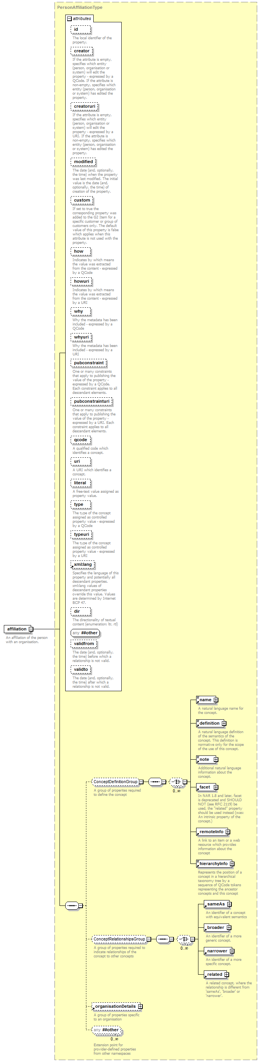Click the choice compositor icon before sameAs

pyautogui.click(x=183, y=939)
